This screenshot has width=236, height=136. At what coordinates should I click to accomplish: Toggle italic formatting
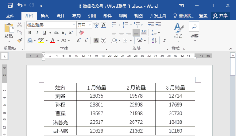pyautogui.click(x=37, y=32)
